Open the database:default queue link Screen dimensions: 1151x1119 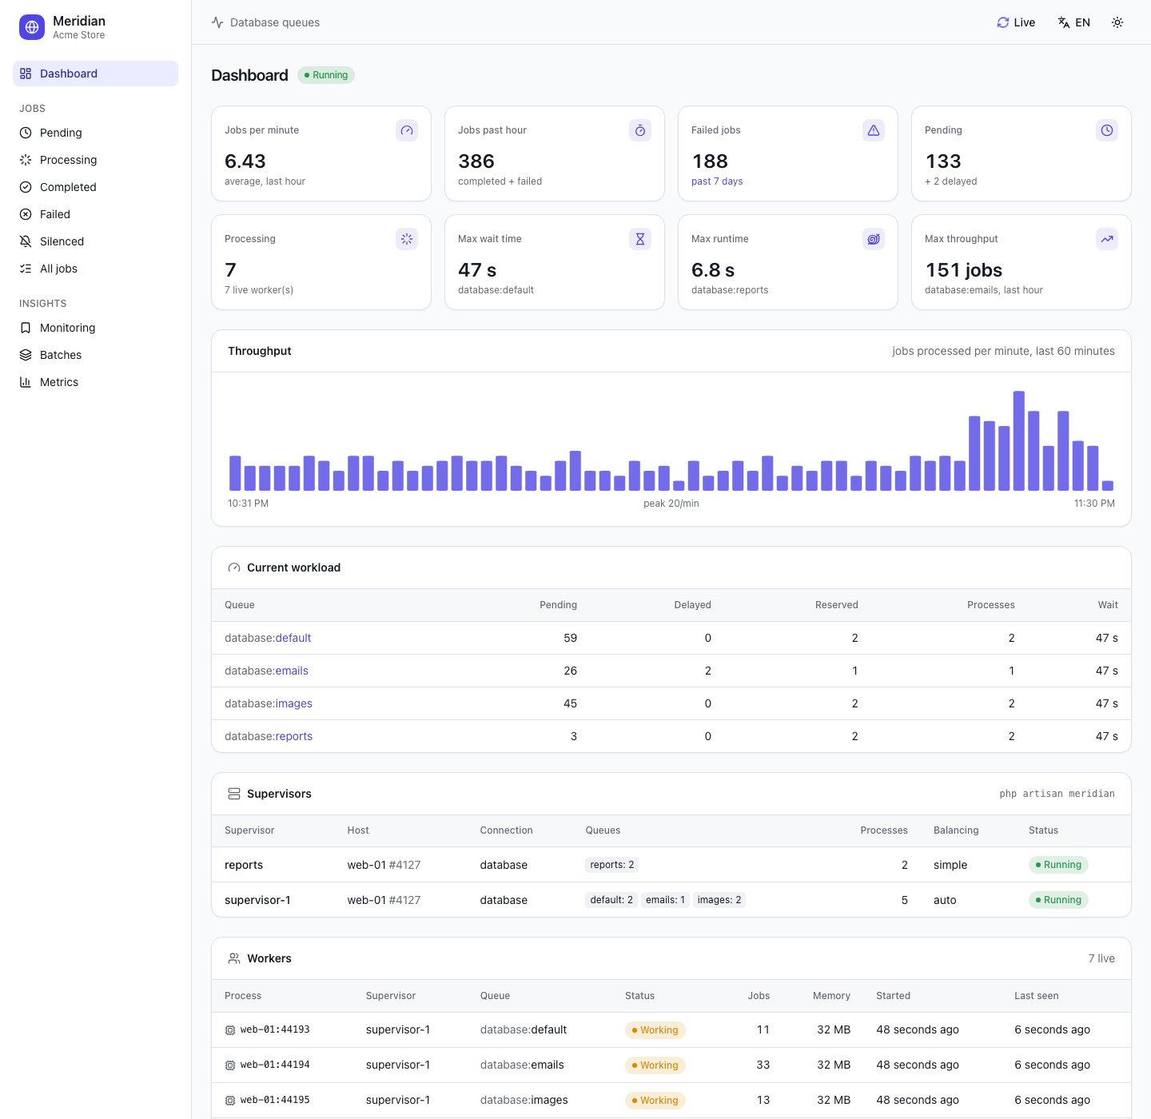point(268,638)
